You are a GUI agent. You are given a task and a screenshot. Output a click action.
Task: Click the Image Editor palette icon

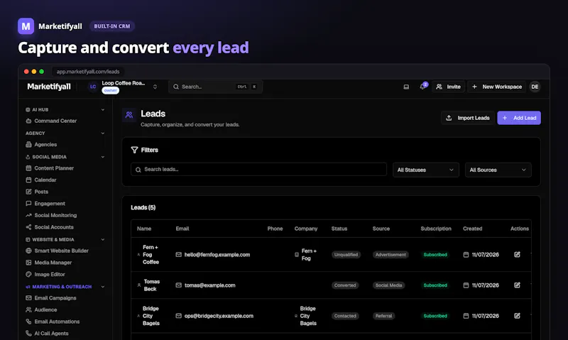pyautogui.click(x=28, y=274)
